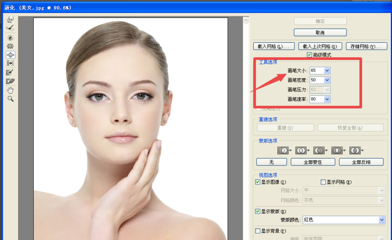Select the Pucker tool
The width and height of the screenshot is (392, 240).
[x=10, y=46]
